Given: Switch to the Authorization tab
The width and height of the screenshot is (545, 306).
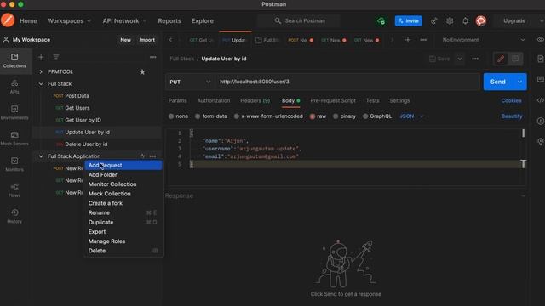Looking at the screenshot, I should click(x=214, y=100).
